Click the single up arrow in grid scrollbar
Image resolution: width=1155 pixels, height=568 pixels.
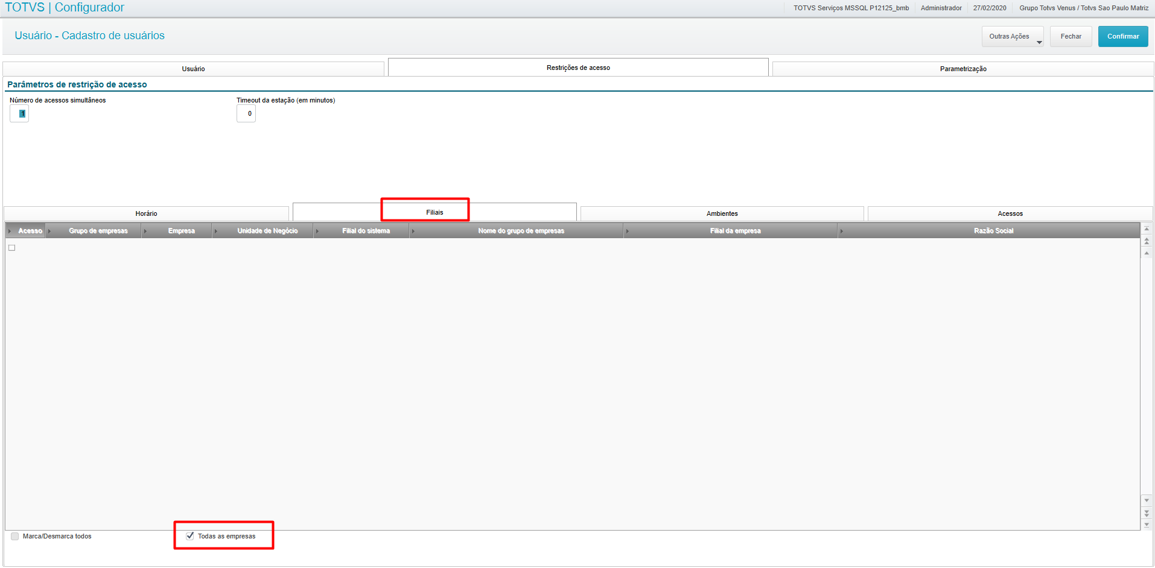pyautogui.click(x=1147, y=253)
